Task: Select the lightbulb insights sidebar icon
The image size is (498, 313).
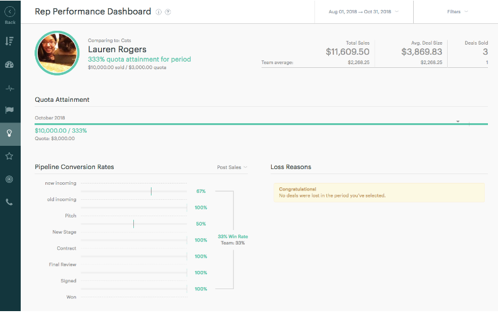Action: point(9,133)
